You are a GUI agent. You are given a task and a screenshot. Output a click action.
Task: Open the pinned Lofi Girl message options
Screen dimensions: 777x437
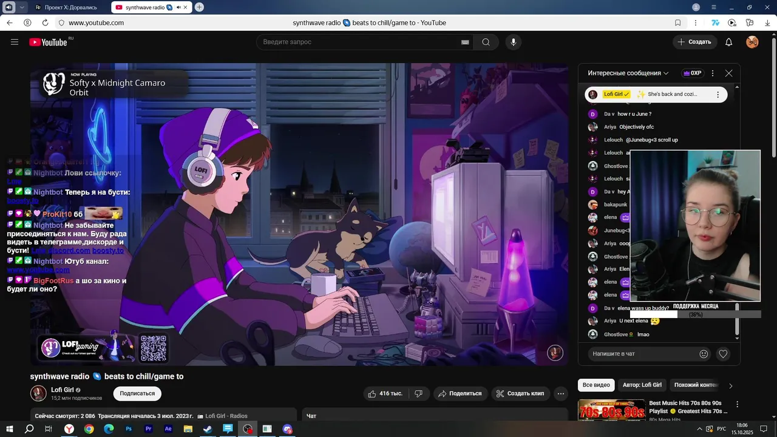click(x=718, y=95)
